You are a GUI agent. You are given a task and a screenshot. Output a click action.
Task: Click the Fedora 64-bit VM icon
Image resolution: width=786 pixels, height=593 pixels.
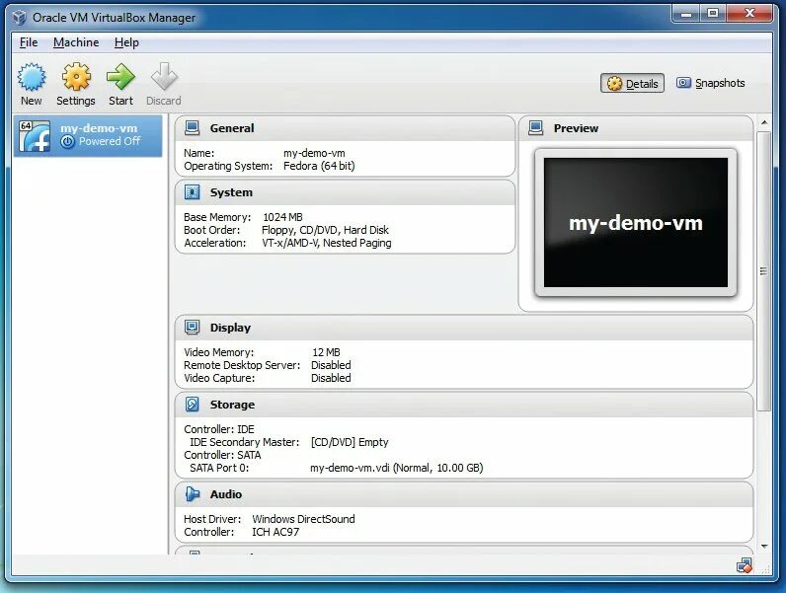35,136
